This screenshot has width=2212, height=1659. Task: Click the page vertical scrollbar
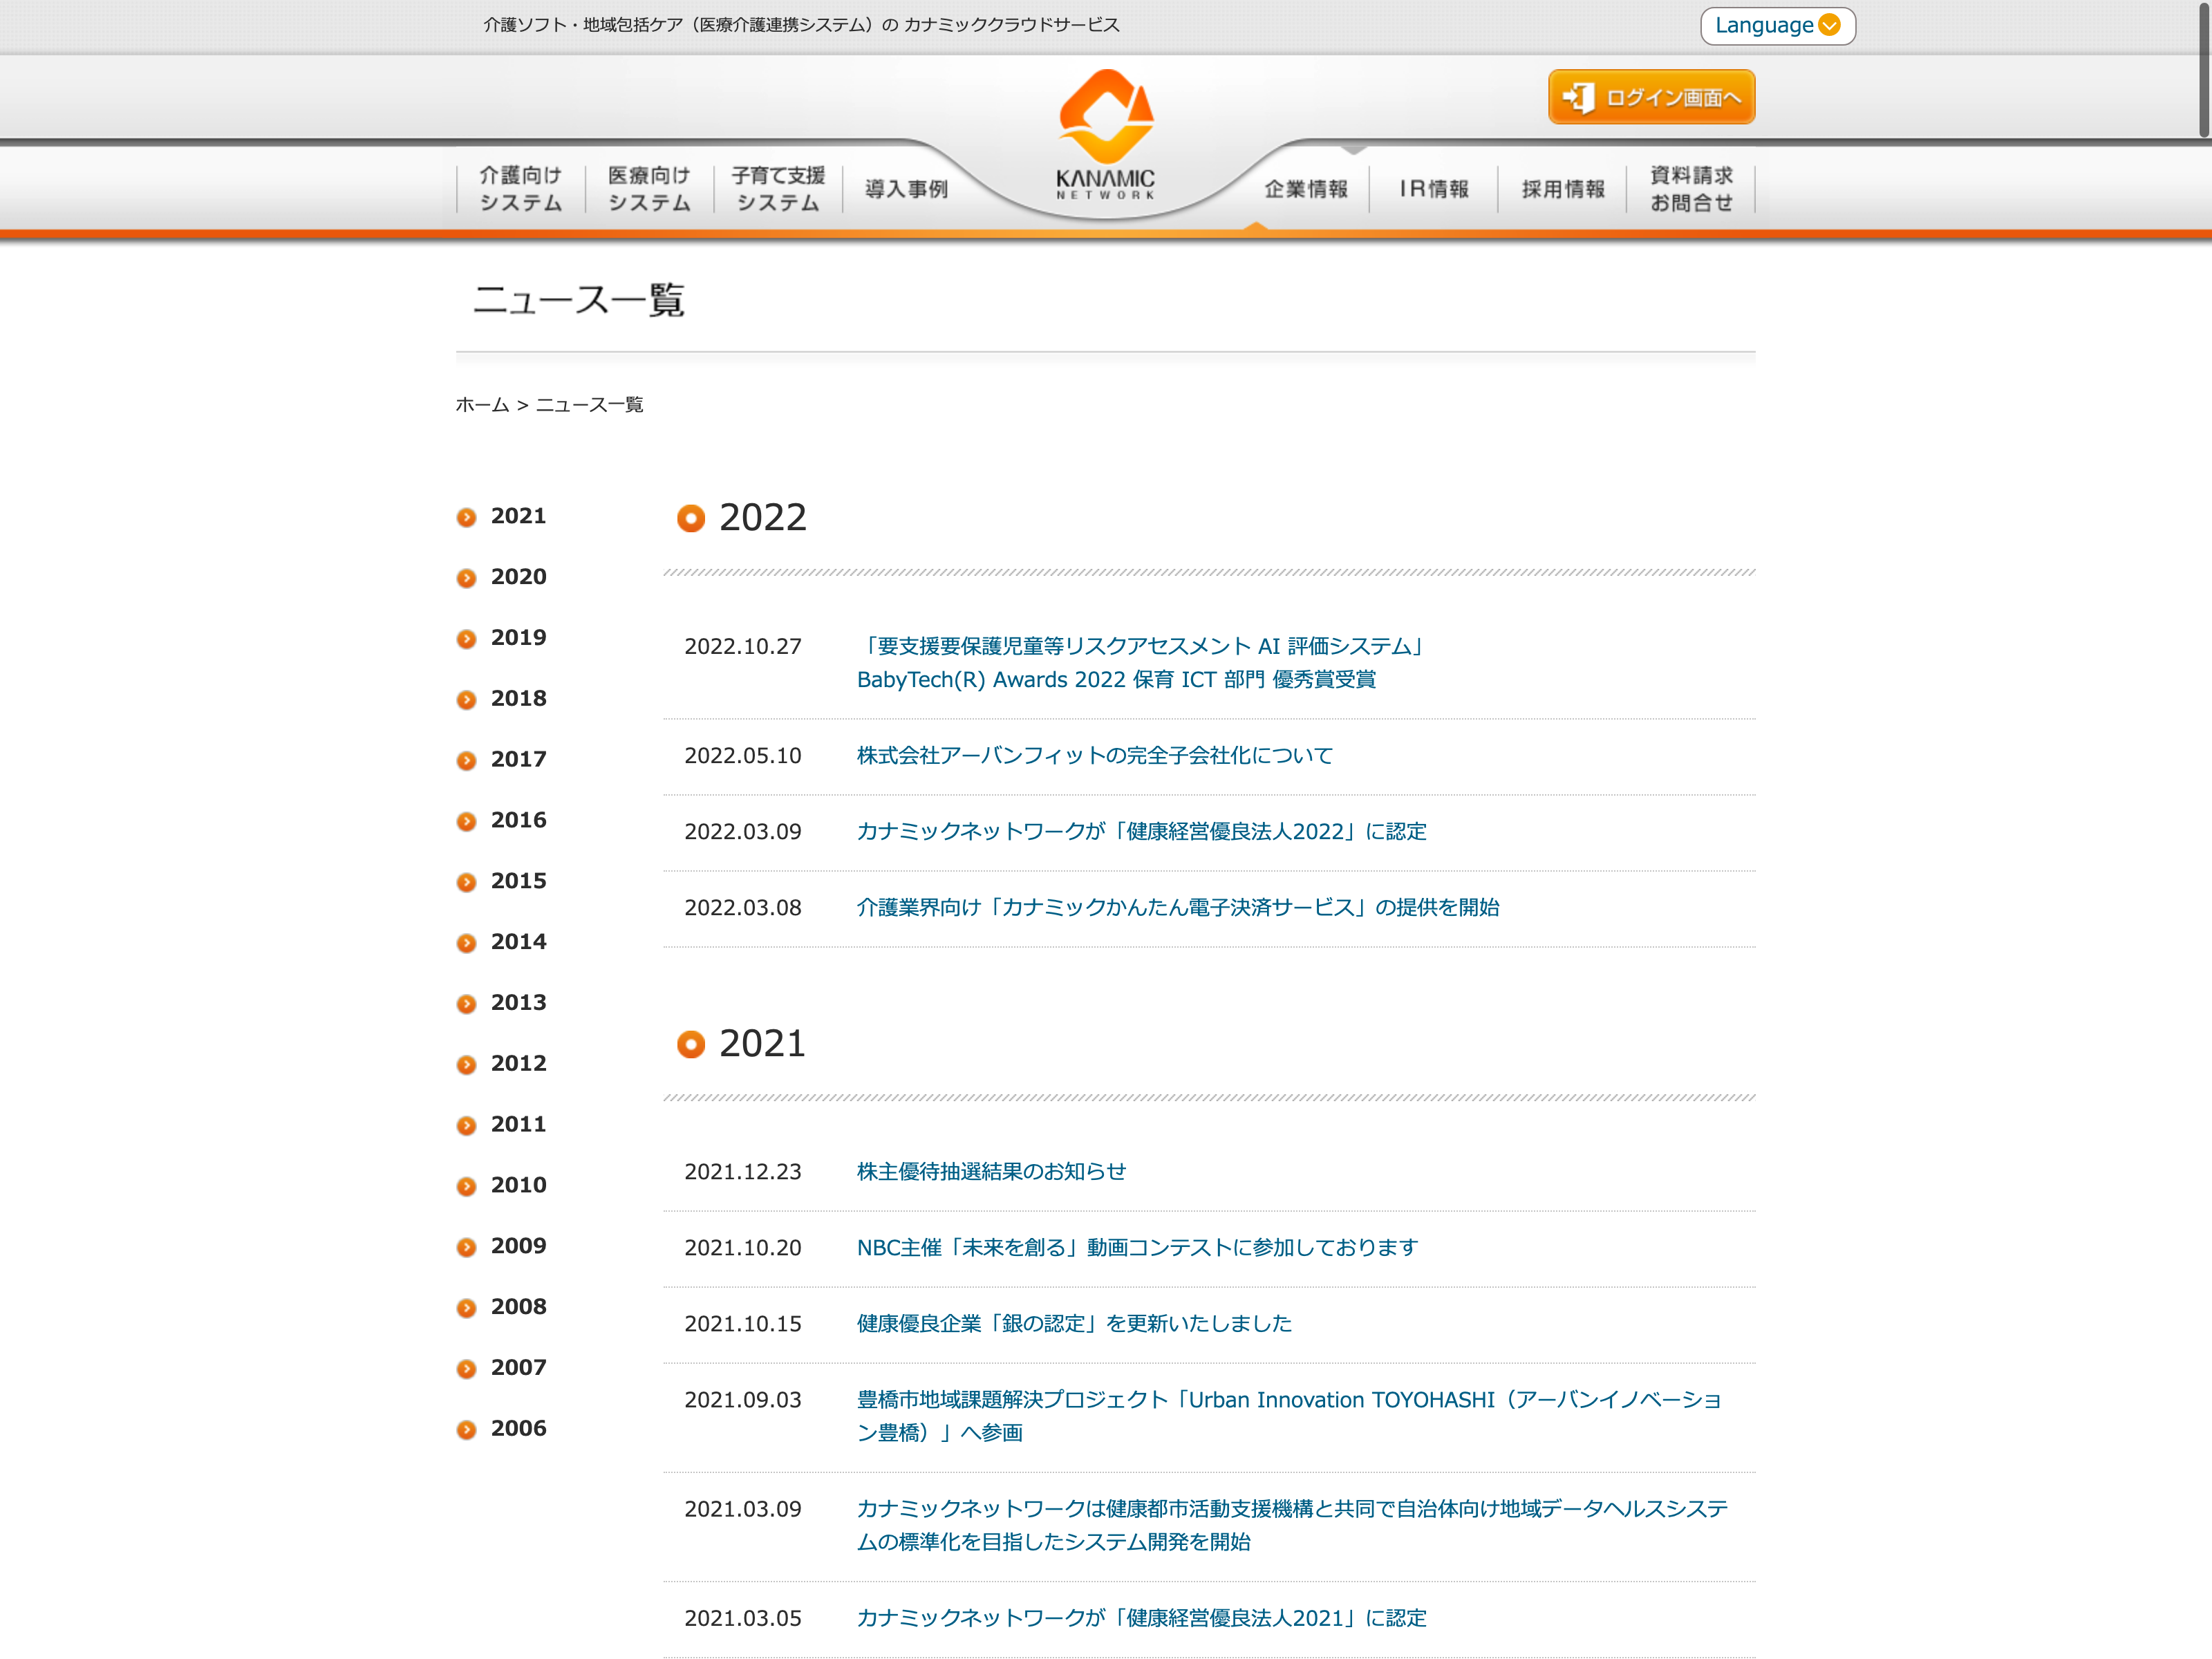pos(2203,70)
